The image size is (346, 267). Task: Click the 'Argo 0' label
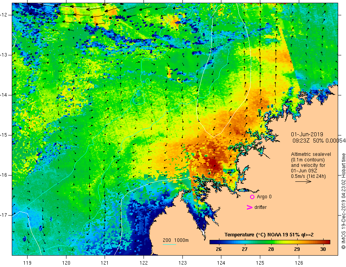264,197
